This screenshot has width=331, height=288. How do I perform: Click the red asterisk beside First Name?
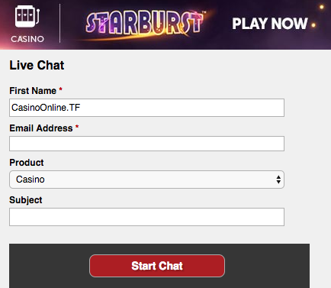coord(60,89)
